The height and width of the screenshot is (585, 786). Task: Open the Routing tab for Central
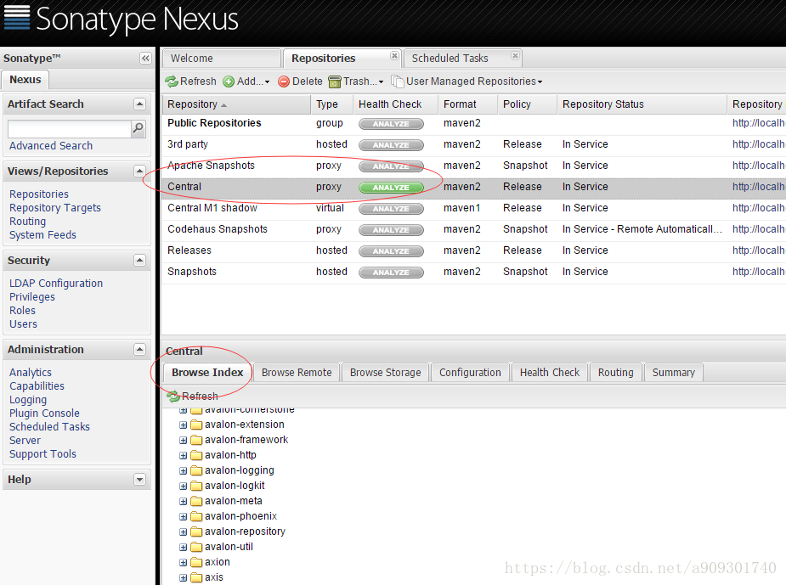tap(615, 373)
